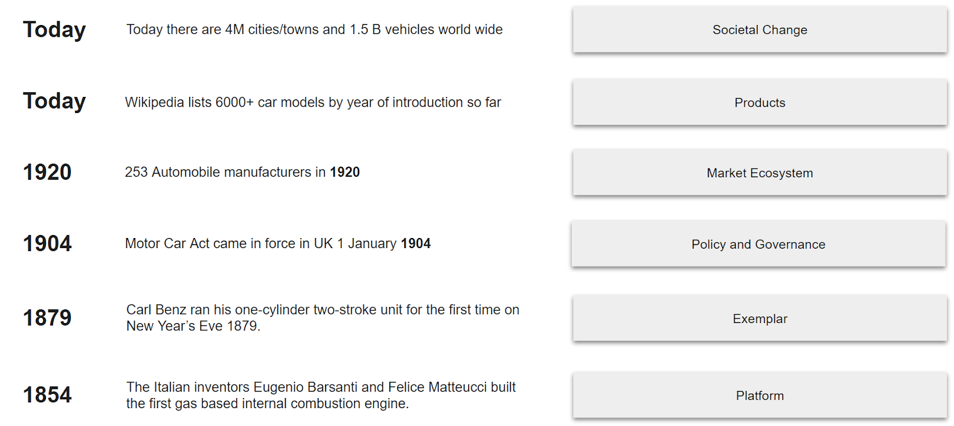Click the first Today heading
Viewport: 954px width, 426px height.
click(x=54, y=30)
